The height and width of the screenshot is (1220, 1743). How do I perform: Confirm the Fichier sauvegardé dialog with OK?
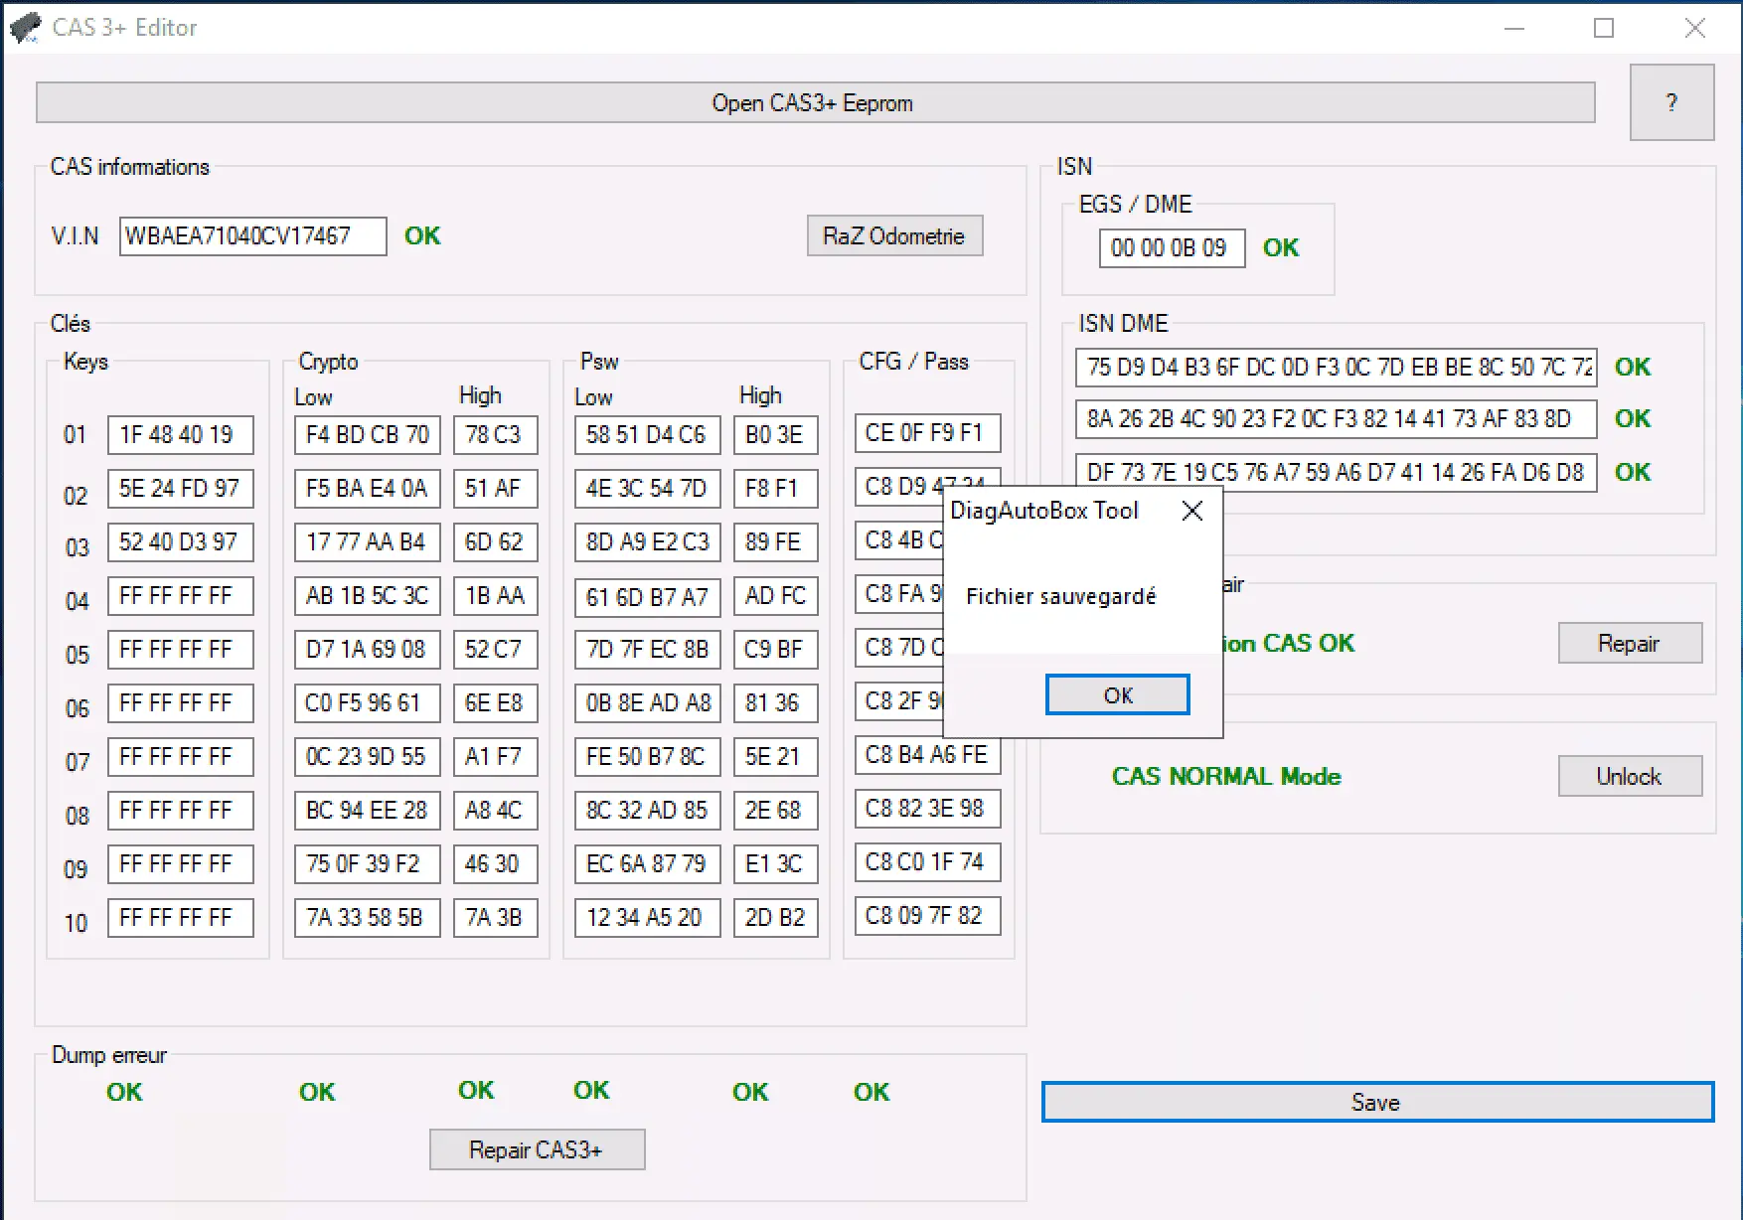click(x=1117, y=694)
